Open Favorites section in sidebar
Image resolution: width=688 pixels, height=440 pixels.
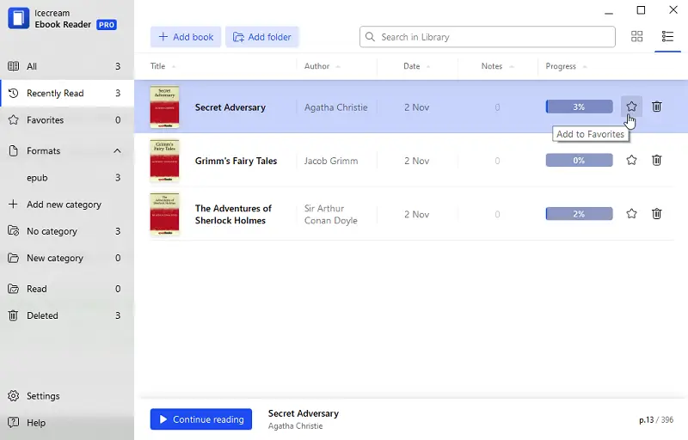[x=67, y=119]
